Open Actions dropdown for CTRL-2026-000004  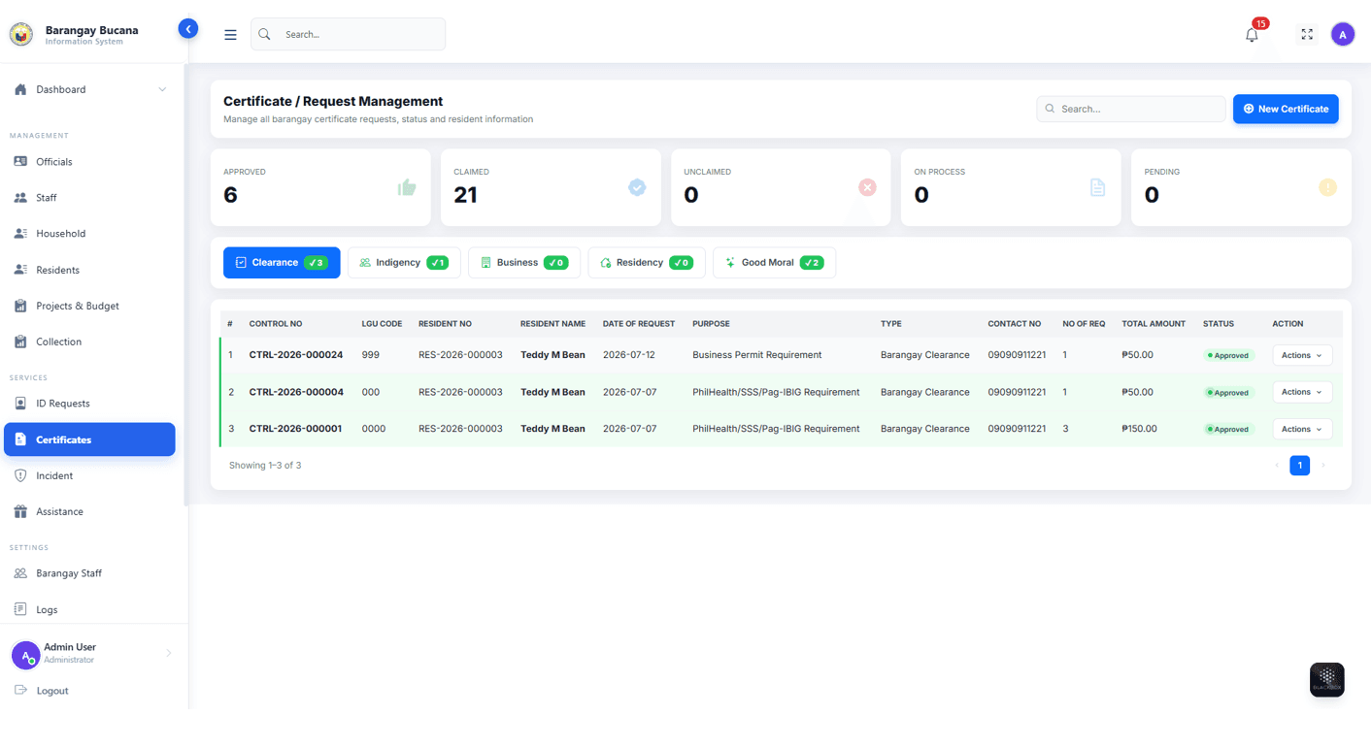(x=1302, y=392)
